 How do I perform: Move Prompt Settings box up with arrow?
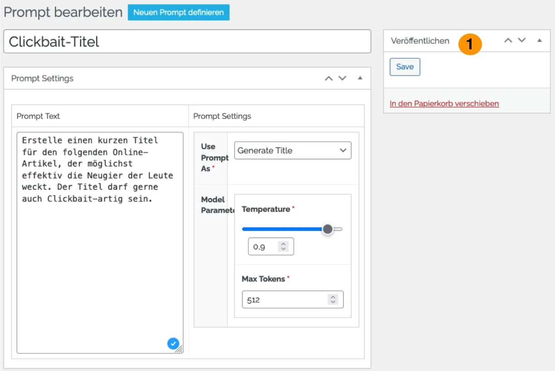[329, 78]
